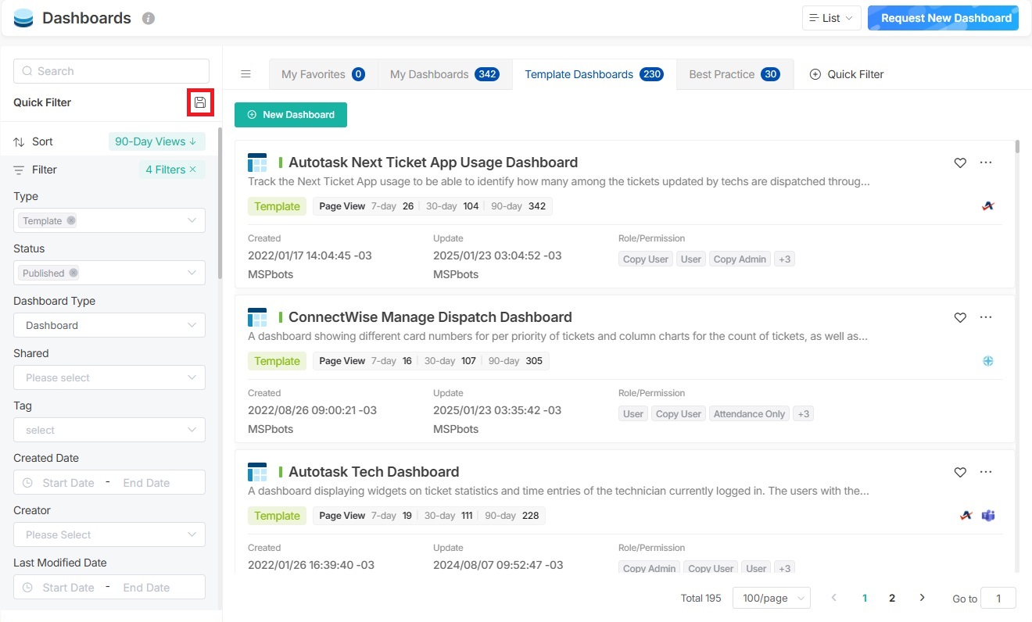Collapse sidebar using the hamburger menu icon
1032x622 pixels.
(245, 74)
